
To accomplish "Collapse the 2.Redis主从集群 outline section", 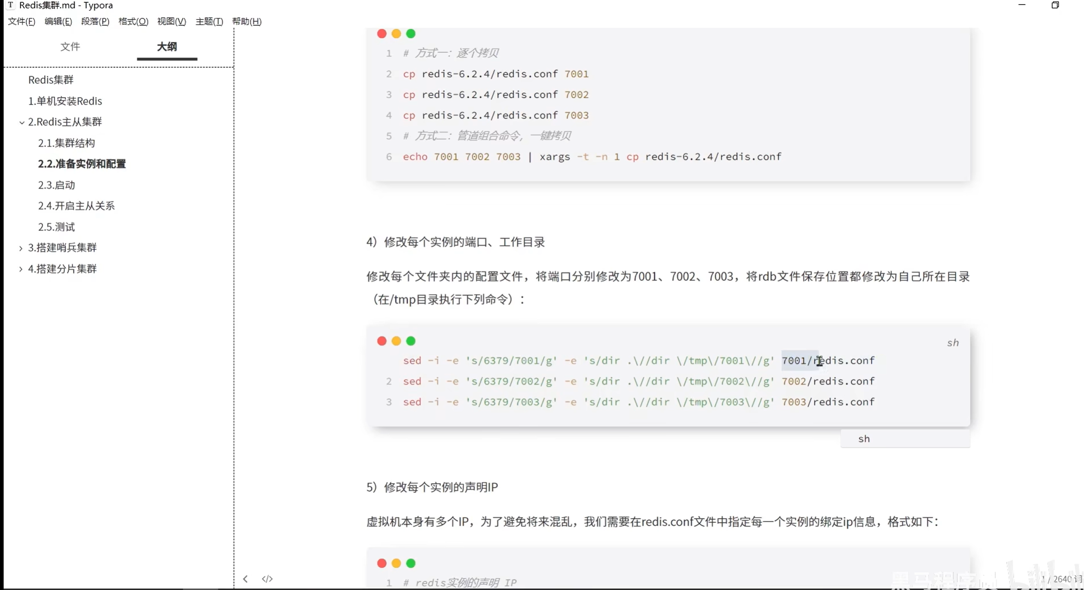I will [21, 122].
